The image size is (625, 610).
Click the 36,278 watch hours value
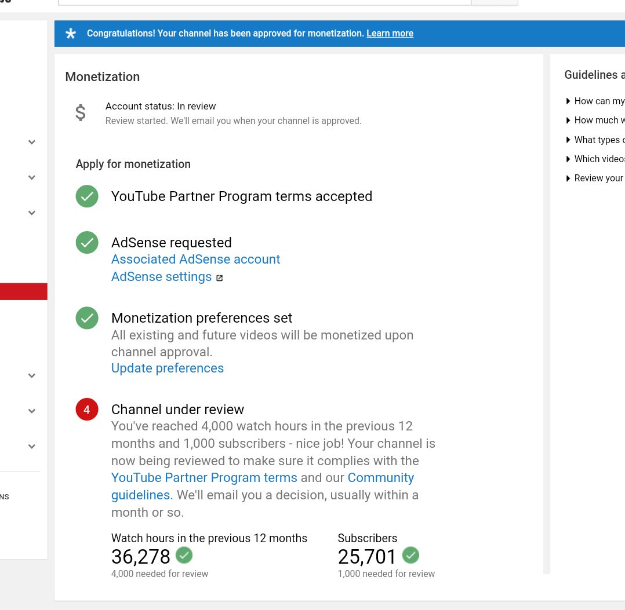pyautogui.click(x=141, y=557)
